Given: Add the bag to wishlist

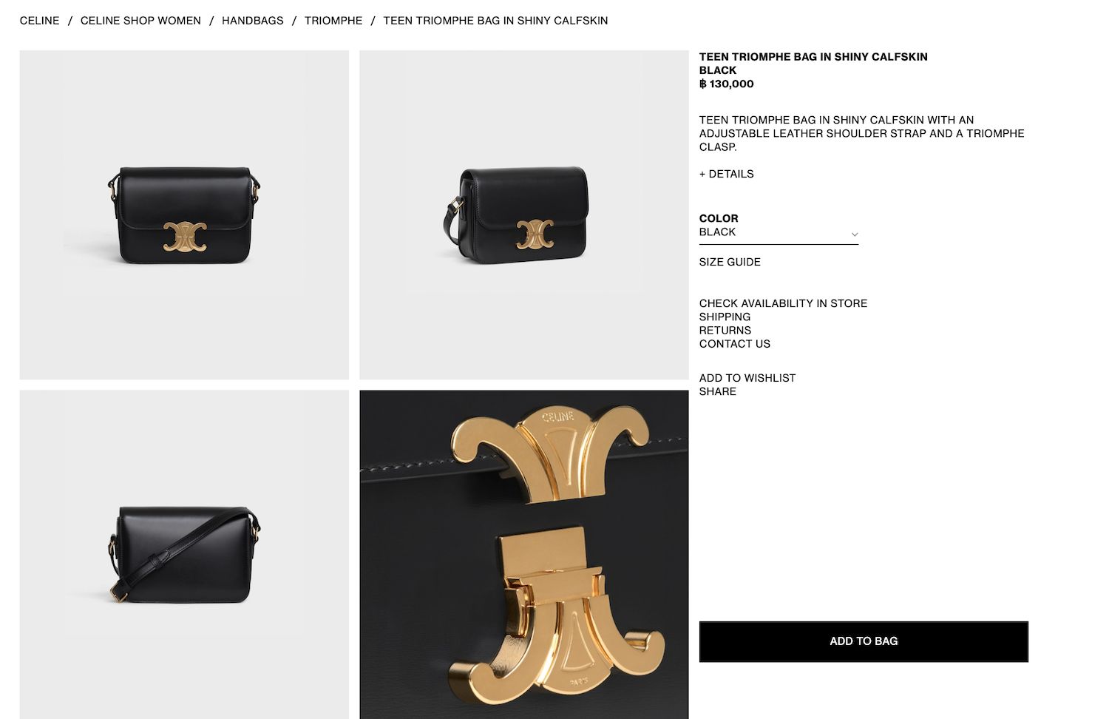Looking at the screenshot, I should coord(747,378).
